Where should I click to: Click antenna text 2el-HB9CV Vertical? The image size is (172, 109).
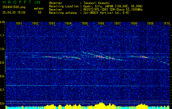coord(98,13)
